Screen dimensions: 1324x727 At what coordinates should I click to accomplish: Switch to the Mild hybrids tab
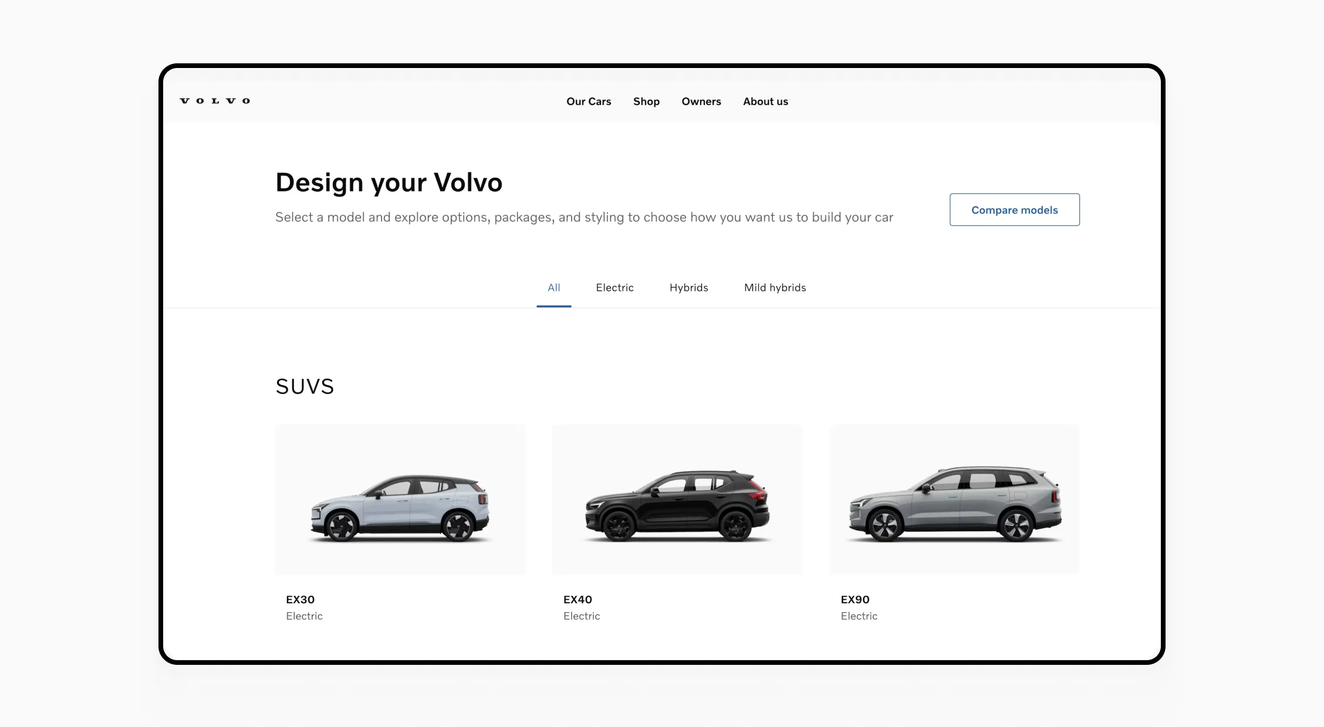pyautogui.click(x=775, y=288)
